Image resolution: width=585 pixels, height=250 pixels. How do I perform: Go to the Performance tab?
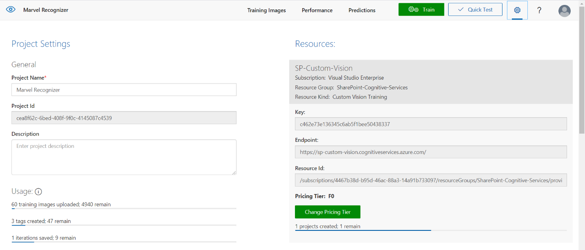317,10
